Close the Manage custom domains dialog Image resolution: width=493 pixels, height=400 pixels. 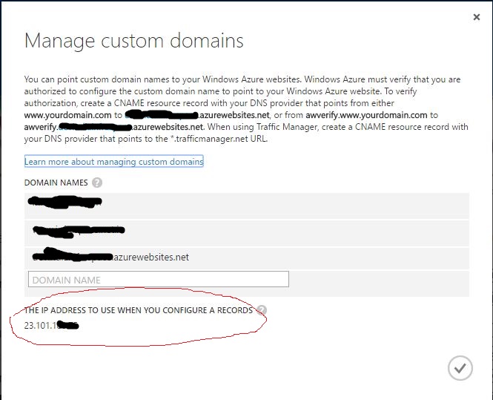[x=477, y=17]
